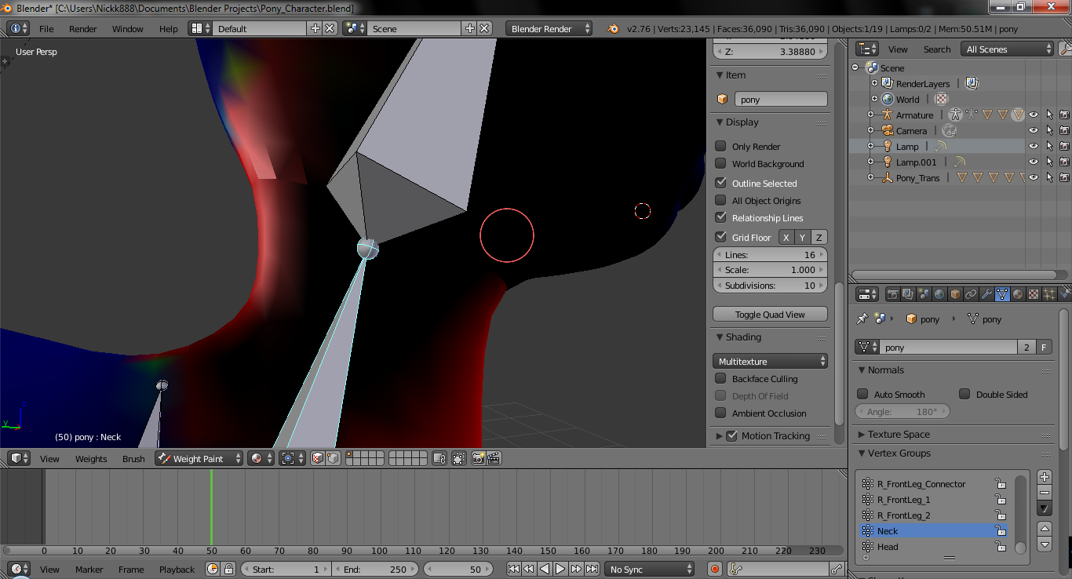Enable Only Render checkbox

coord(720,146)
